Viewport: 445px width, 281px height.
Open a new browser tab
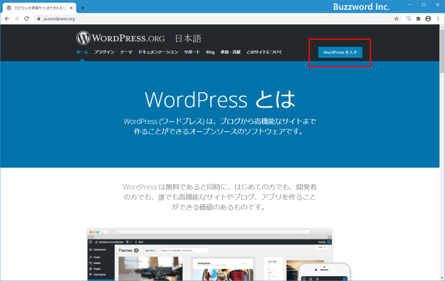[x=83, y=8]
